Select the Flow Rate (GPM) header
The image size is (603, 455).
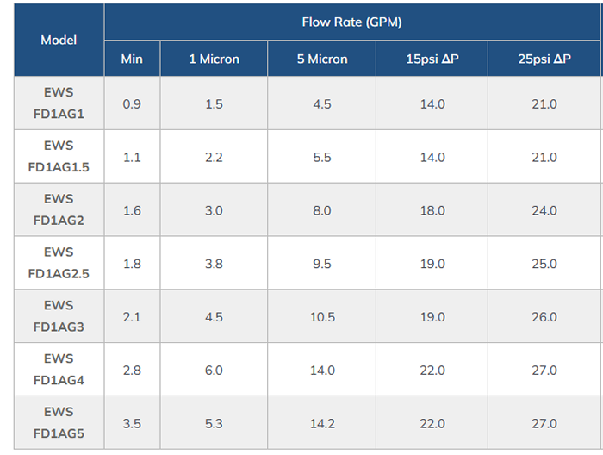(351, 22)
